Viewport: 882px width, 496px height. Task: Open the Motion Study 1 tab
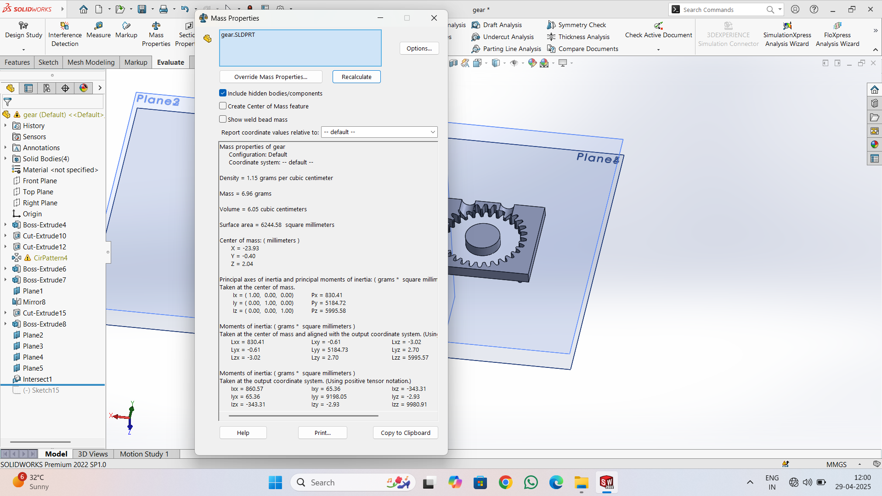(x=144, y=454)
